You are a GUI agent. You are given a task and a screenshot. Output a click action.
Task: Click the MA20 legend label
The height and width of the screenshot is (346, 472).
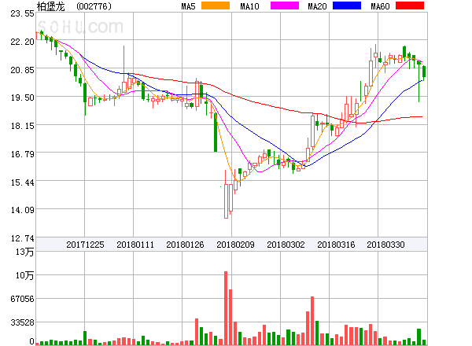tap(317, 6)
